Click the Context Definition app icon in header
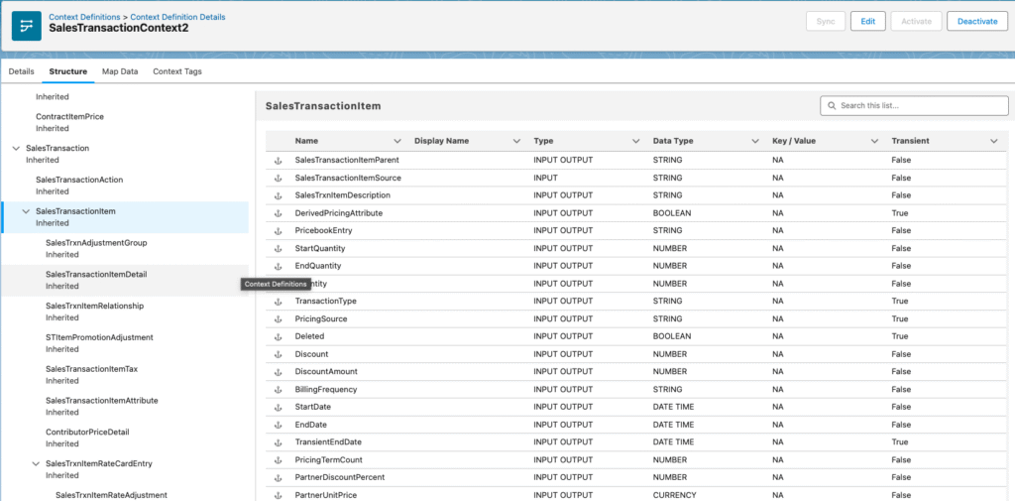This screenshot has width=1015, height=501. pyautogui.click(x=26, y=25)
